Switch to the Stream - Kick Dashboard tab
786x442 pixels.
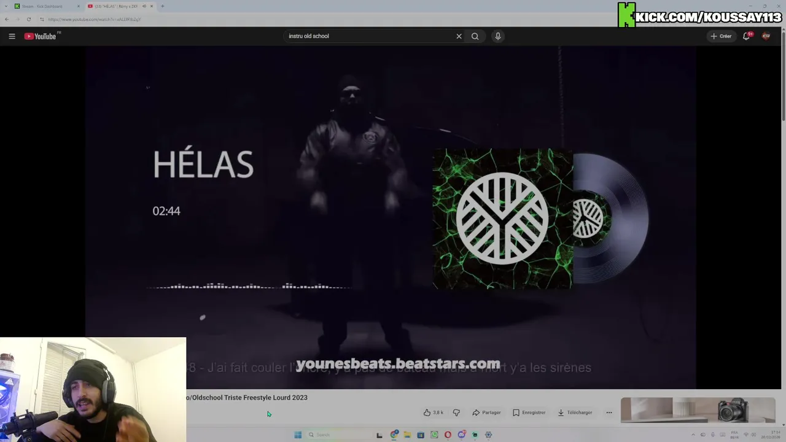[x=46, y=6]
